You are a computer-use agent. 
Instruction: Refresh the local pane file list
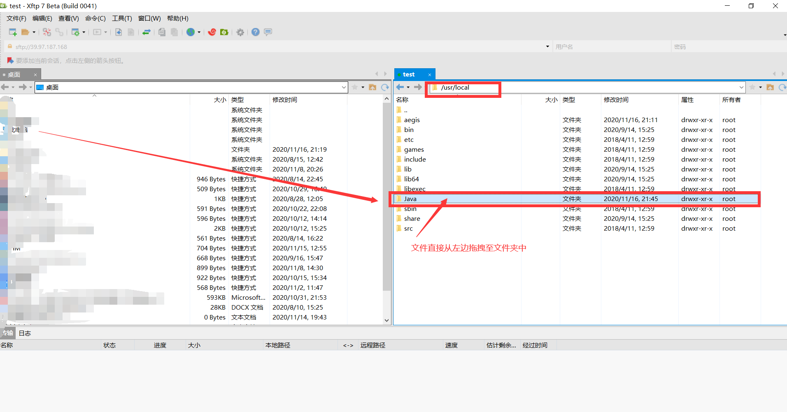[x=385, y=87]
